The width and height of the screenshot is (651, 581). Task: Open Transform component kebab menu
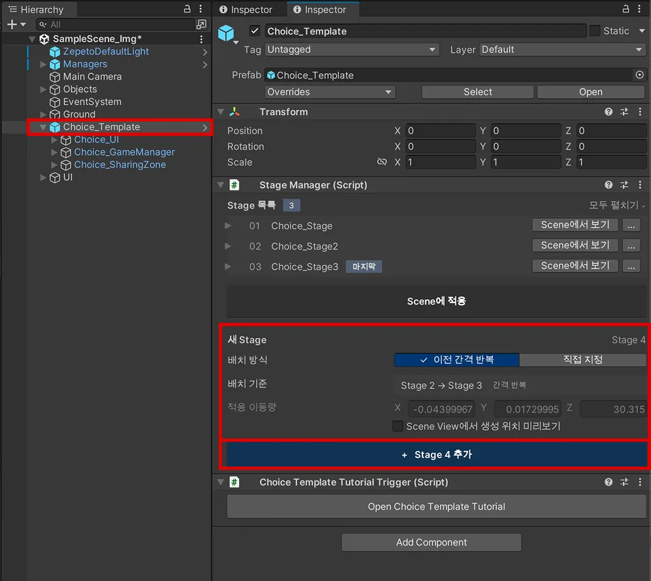[640, 112]
